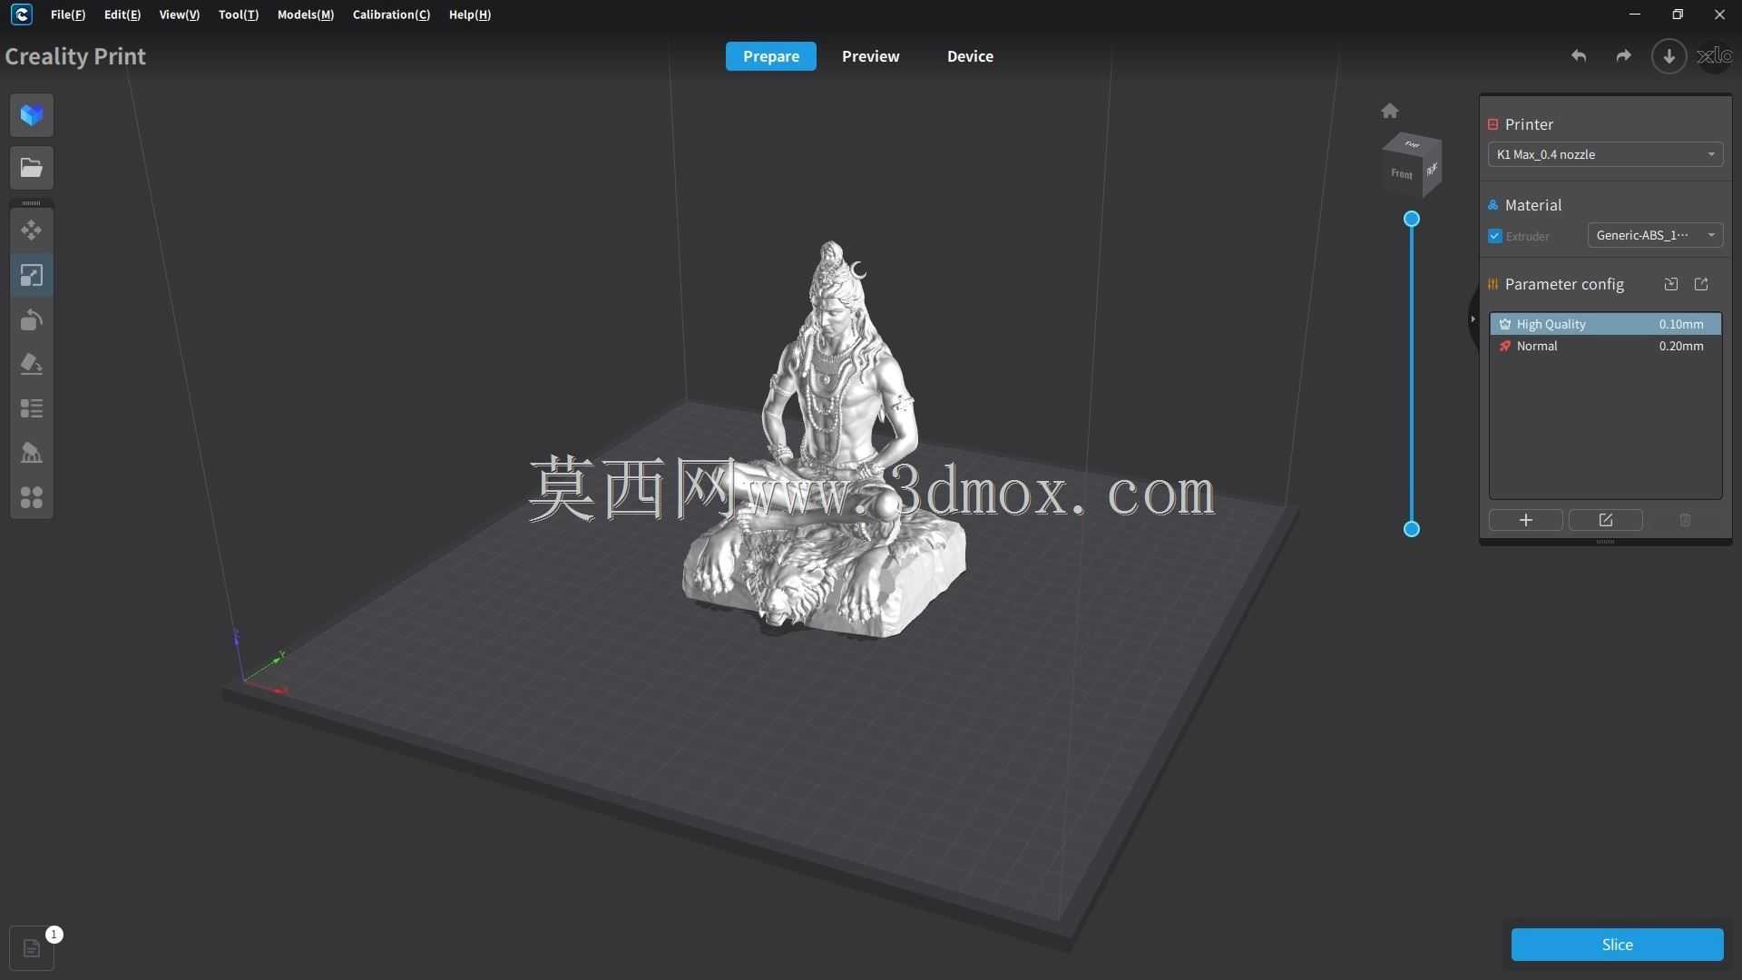Toggle the Extruder checkbox
Screen dimensions: 1742x980
click(x=1495, y=236)
